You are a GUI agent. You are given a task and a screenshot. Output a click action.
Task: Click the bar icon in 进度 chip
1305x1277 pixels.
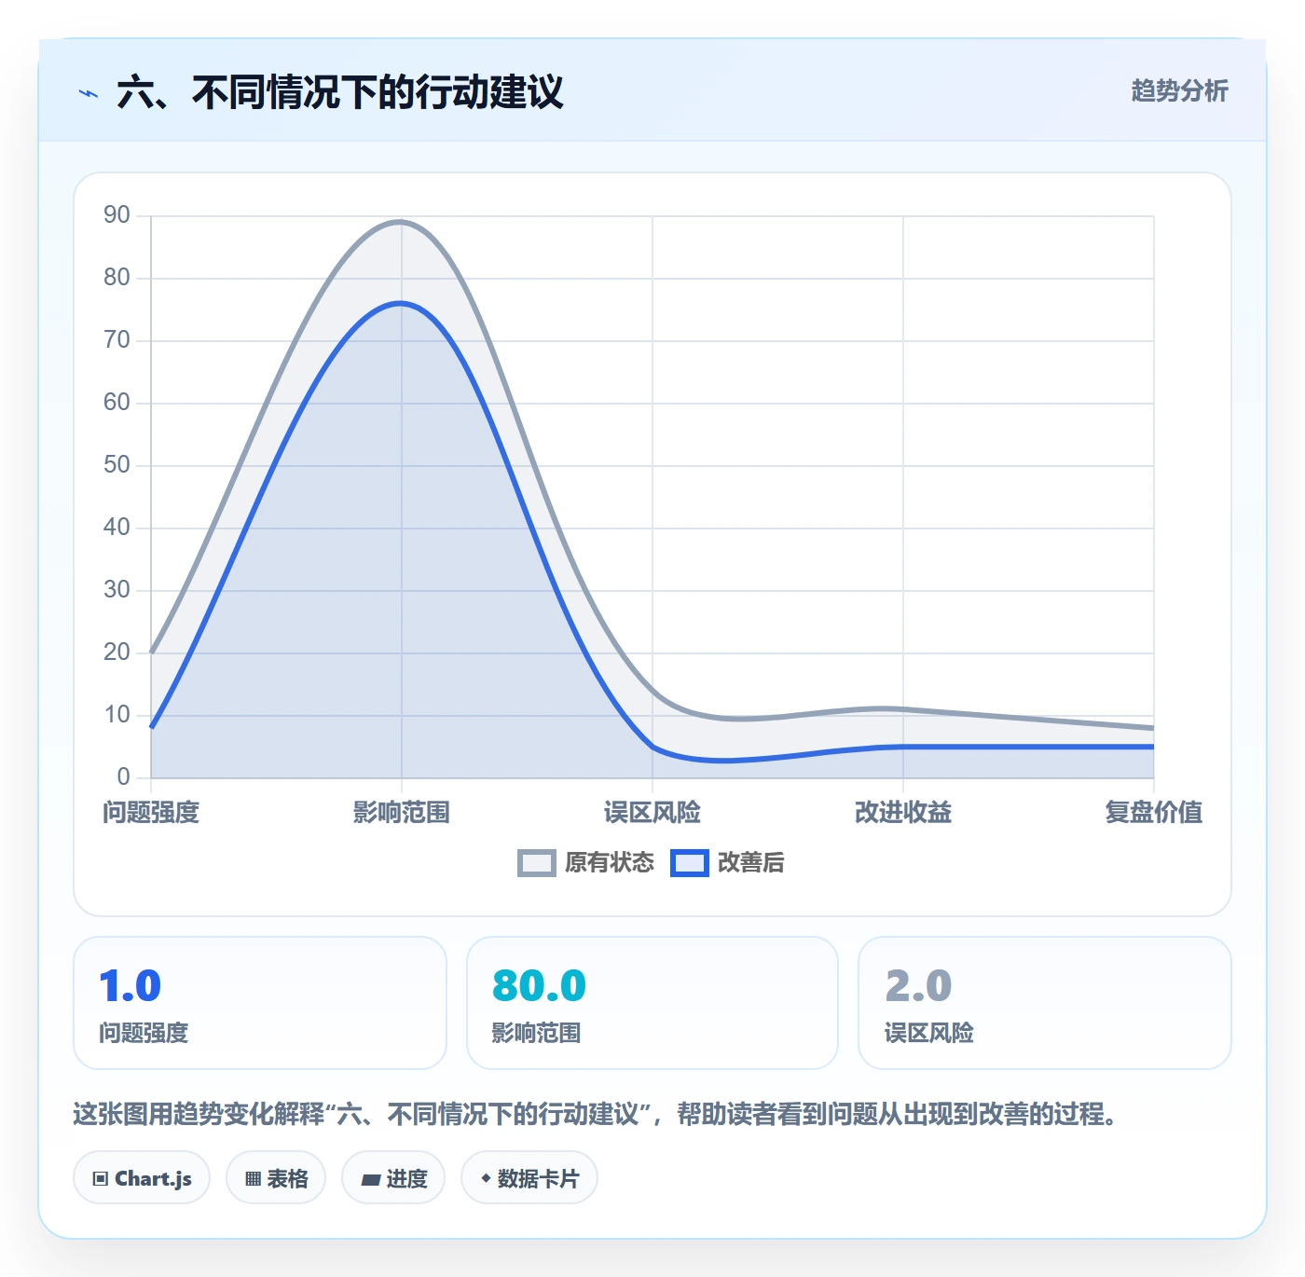point(370,1180)
